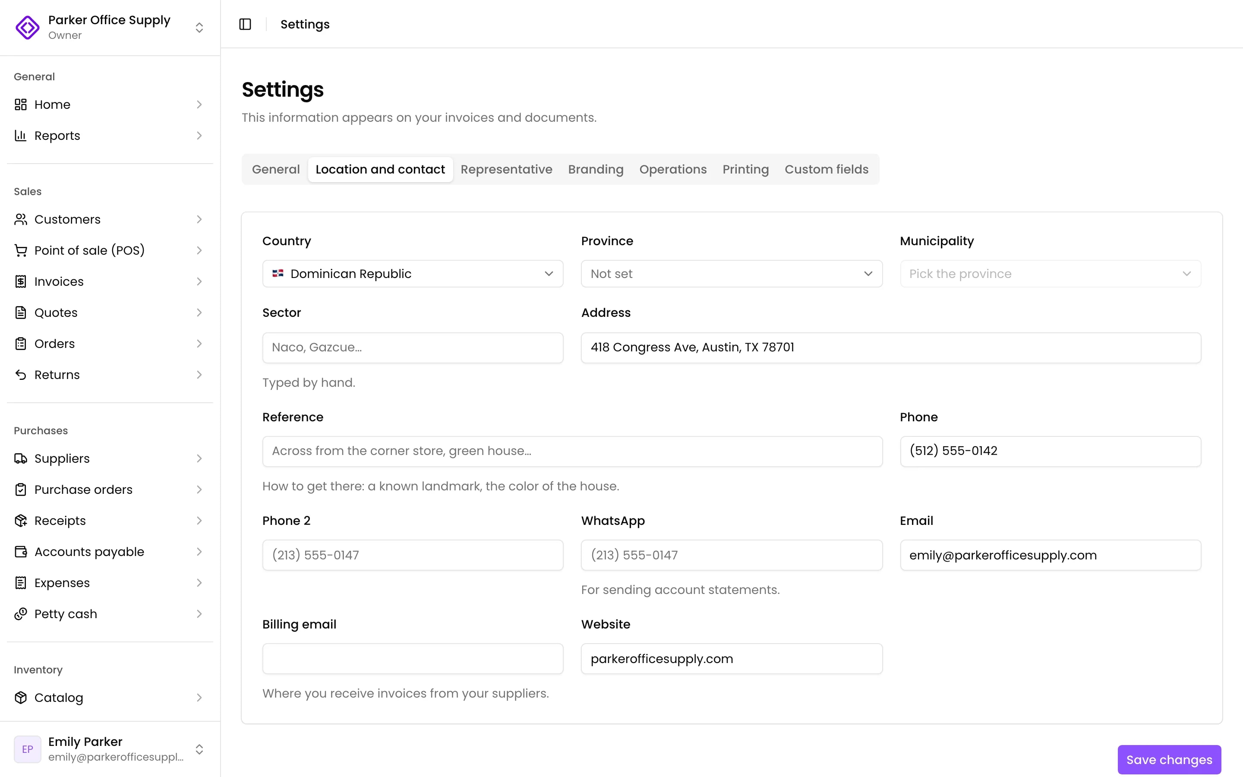This screenshot has height=777, width=1243.
Task: Click the Expenses receipt icon
Action: (21, 583)
